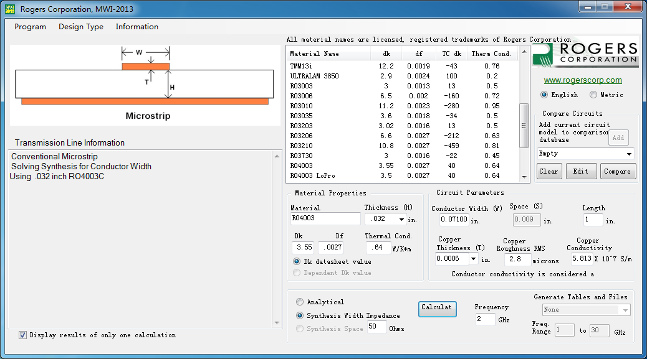Image resolution: width=647 pixels, height=359 pixels.
Task: Choose Dk datasheet value option
Action: tap(297, 261)
